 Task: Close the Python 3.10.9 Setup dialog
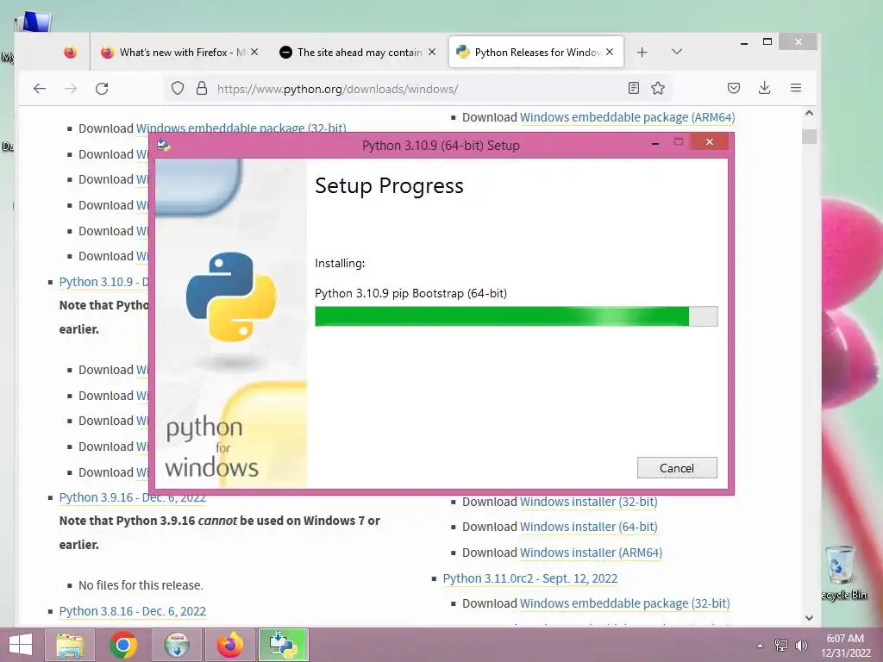pos(709,142)
